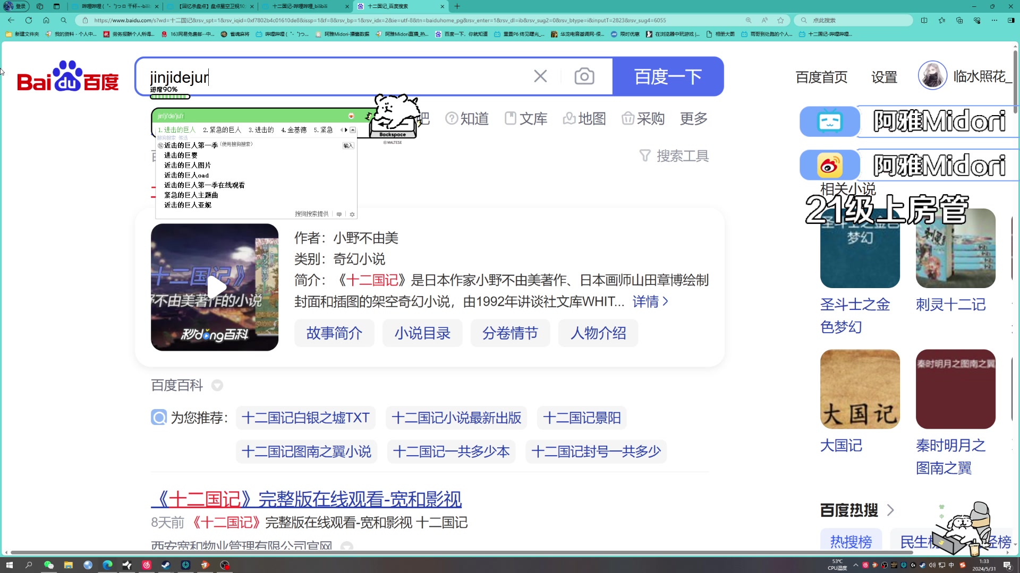Open related novel 大国记 thumbnail
1020x573 pixels.
[x=860, y=389]
